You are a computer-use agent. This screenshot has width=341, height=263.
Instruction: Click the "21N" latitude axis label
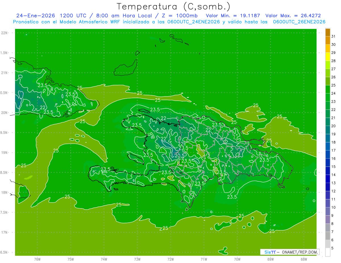(x=5, y=73)
